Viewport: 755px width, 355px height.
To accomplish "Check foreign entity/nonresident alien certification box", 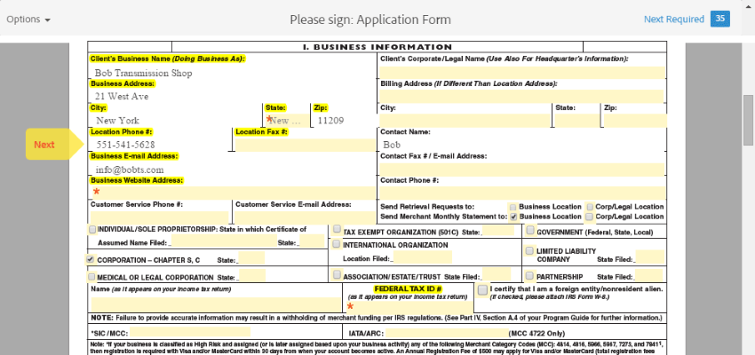I will pos(483,290).
